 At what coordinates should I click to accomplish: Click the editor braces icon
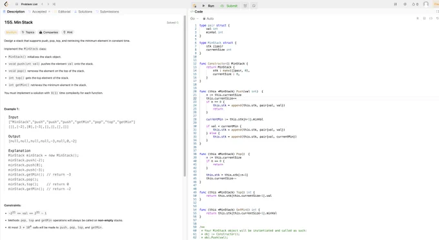click(x=431, y=18)
